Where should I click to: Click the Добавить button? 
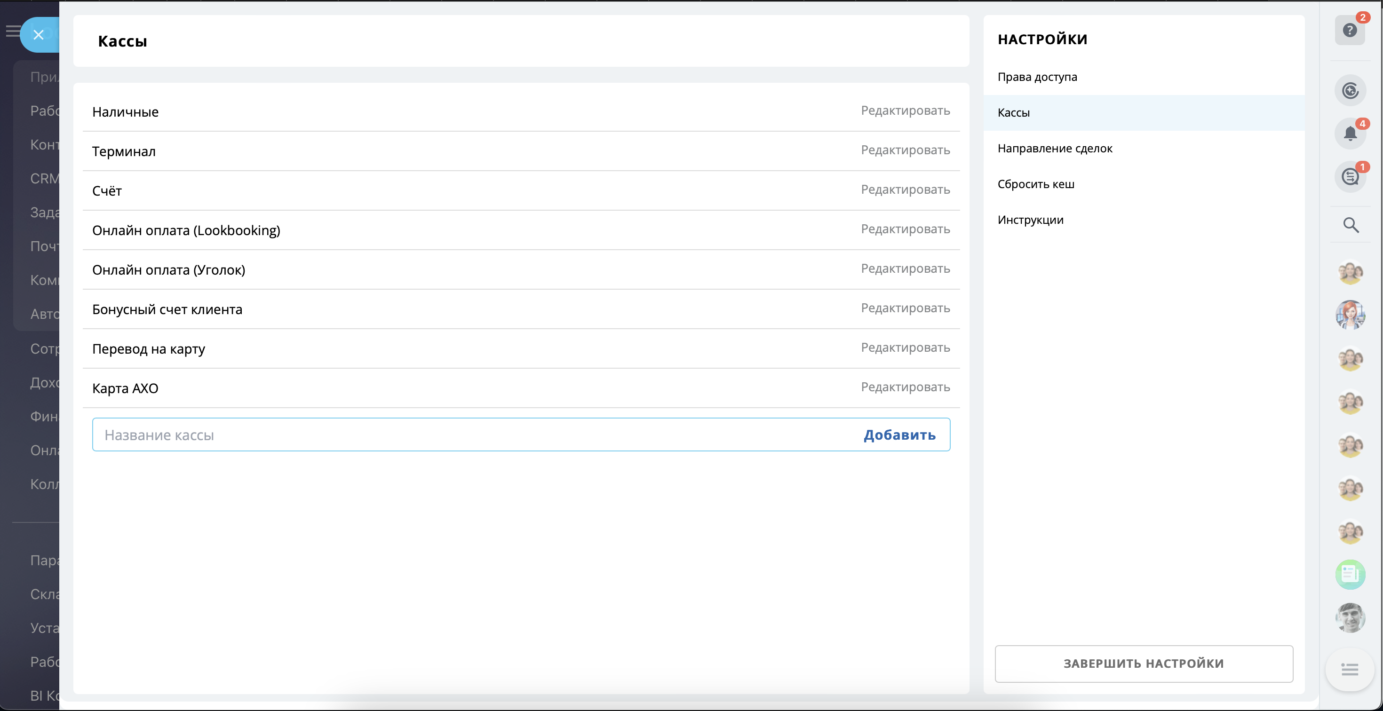[899, 434]
